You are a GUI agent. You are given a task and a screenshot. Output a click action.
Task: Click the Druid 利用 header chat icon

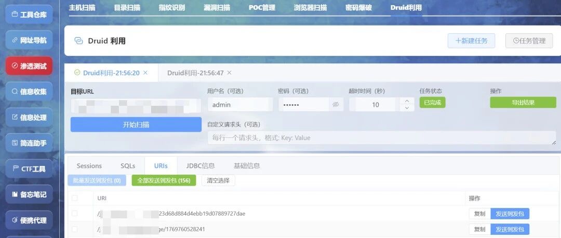point(79,41)
